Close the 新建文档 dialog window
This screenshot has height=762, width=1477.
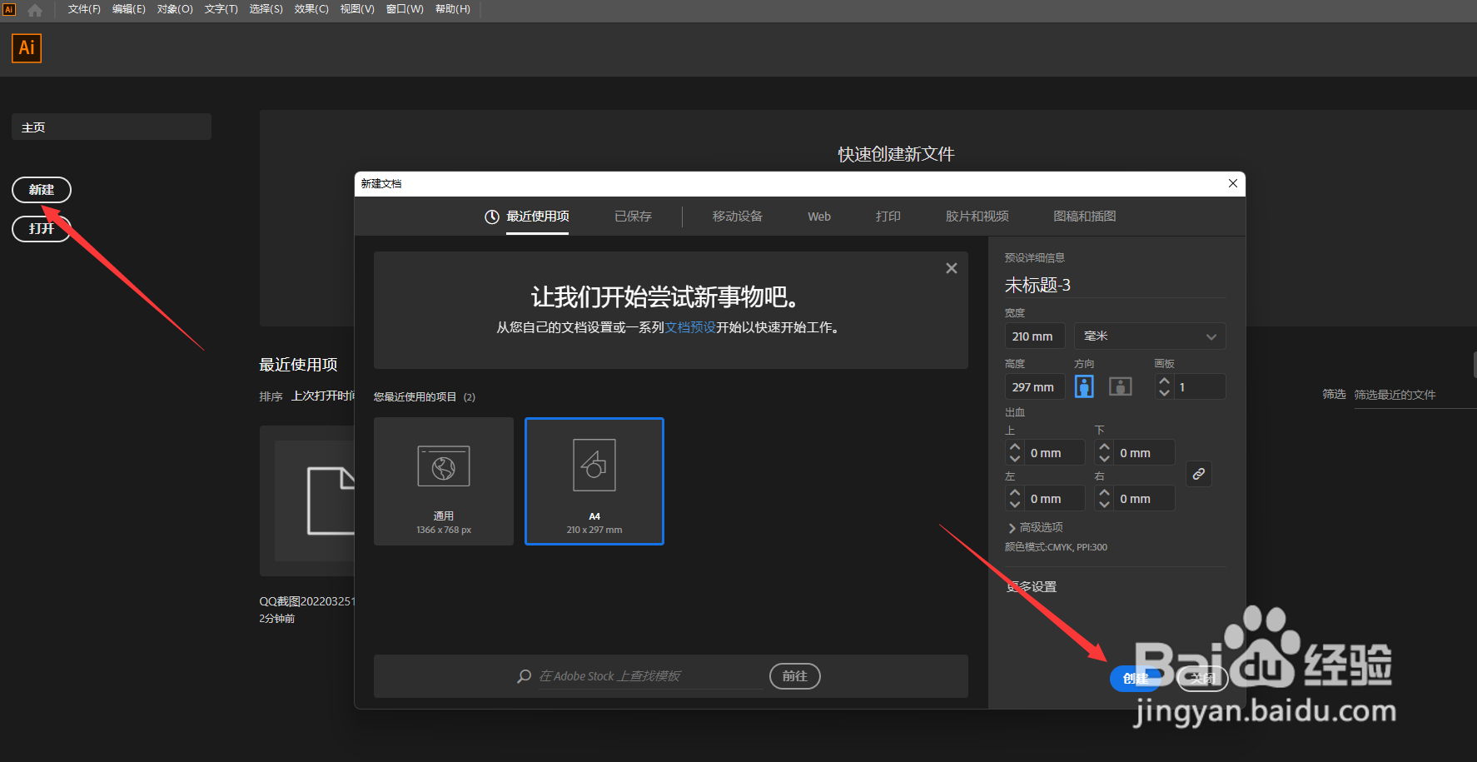click(1233, 183)
